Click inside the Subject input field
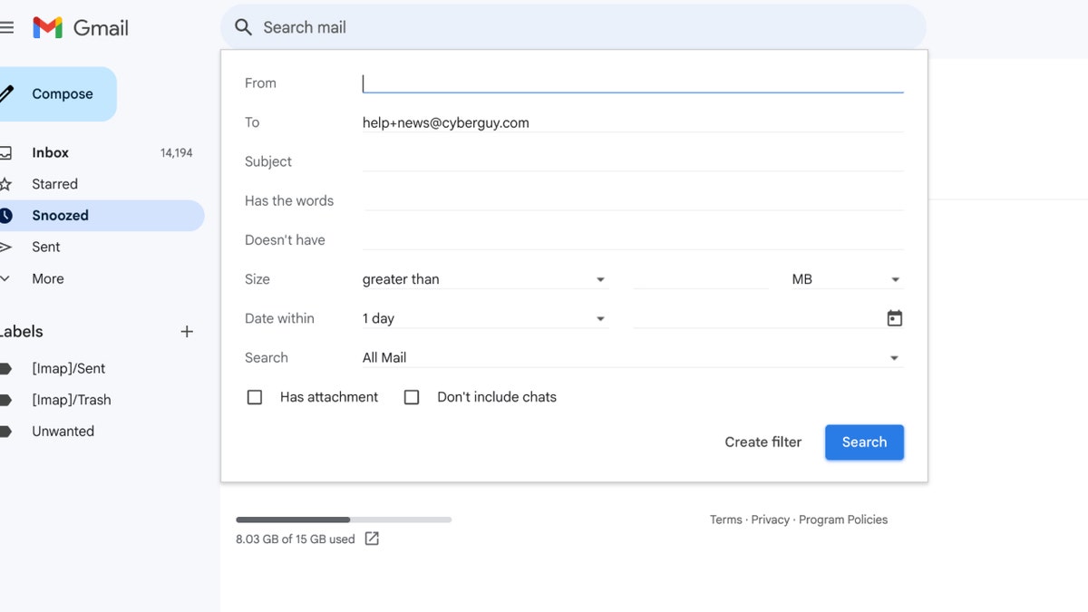 click(635, 161)
